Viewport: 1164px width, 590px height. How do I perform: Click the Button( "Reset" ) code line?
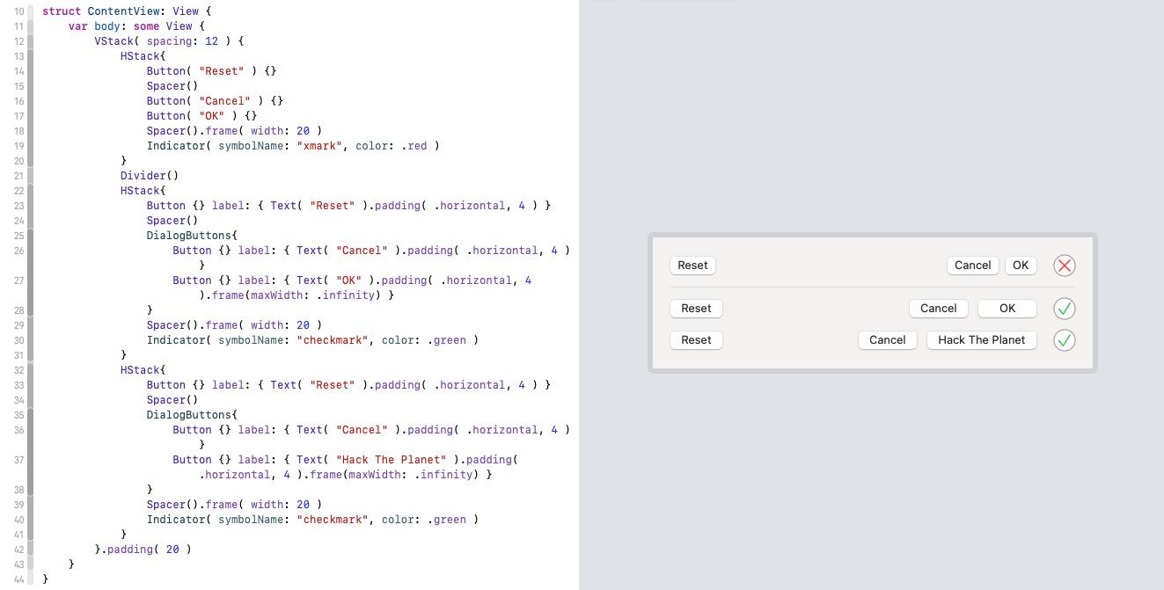212,71
